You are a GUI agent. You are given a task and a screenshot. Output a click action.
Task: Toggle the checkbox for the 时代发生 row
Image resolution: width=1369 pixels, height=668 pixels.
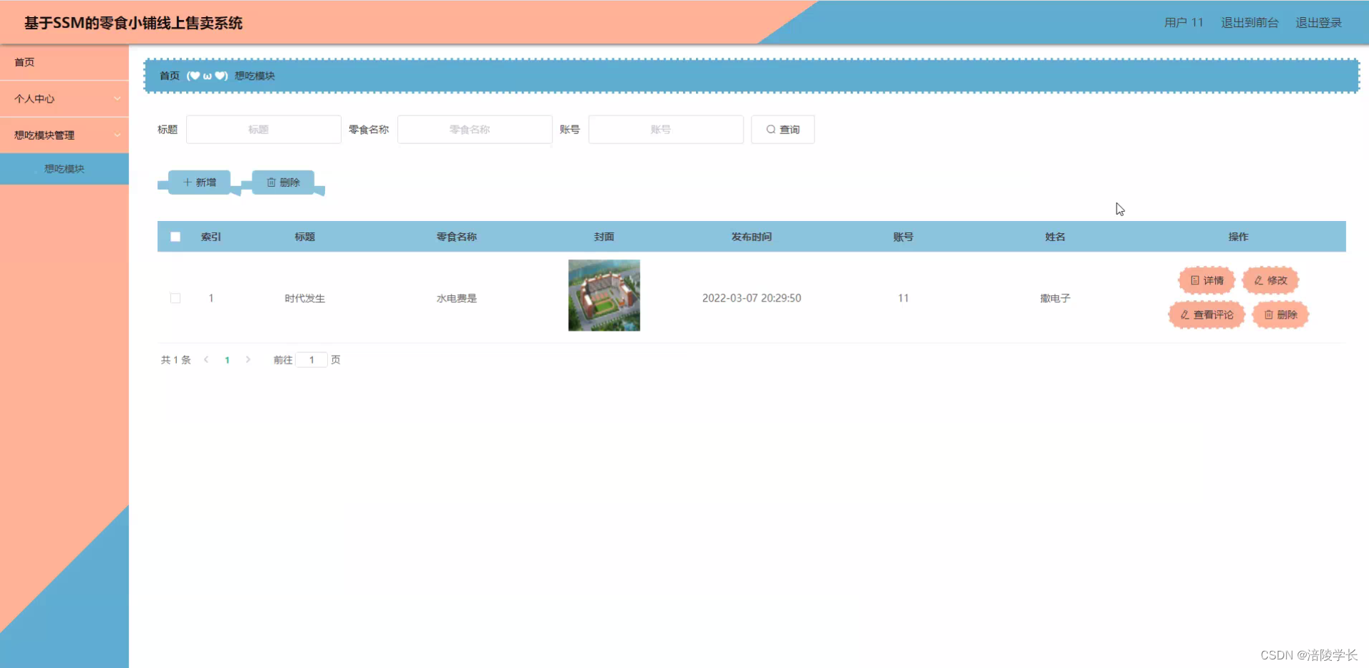click(175, 298)
